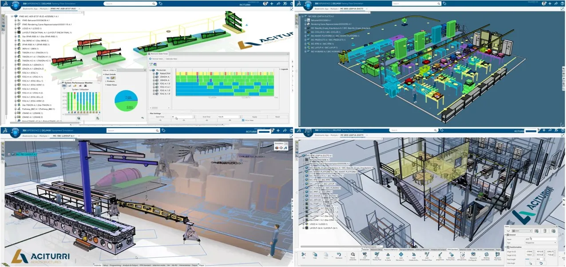
Task: Open the Generate Factory Flow tool
Action: (451, 255)
